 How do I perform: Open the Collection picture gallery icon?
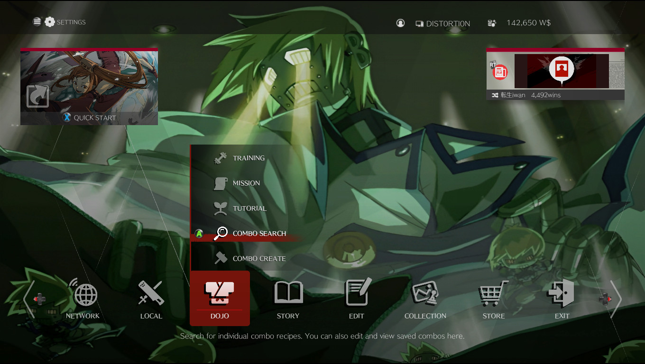[x=425, y=293]
